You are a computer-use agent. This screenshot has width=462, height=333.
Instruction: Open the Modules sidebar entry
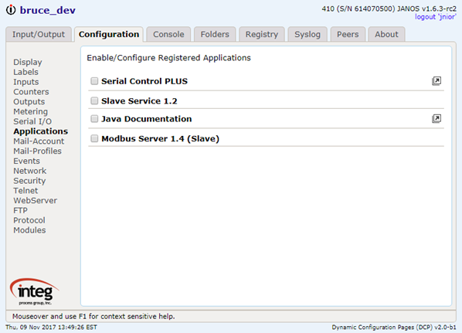(x=29, y=230)
